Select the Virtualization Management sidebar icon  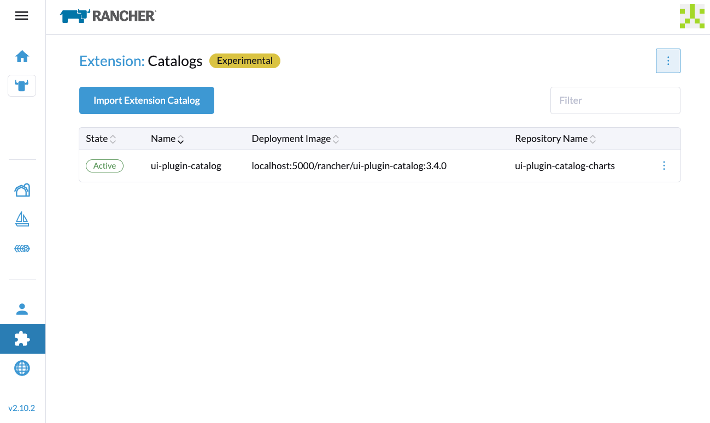pyautogui.click(x=22, y=248)
